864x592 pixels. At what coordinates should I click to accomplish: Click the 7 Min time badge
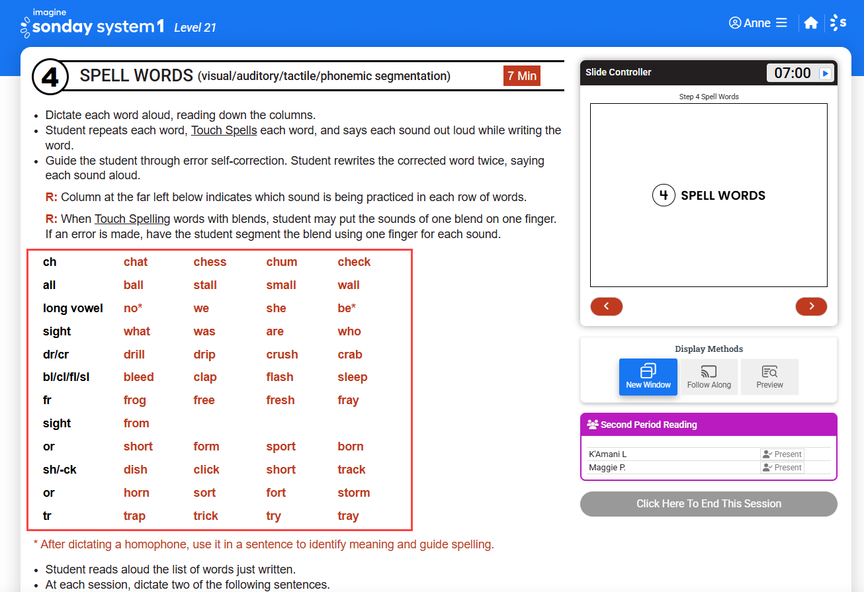[522, 76]
